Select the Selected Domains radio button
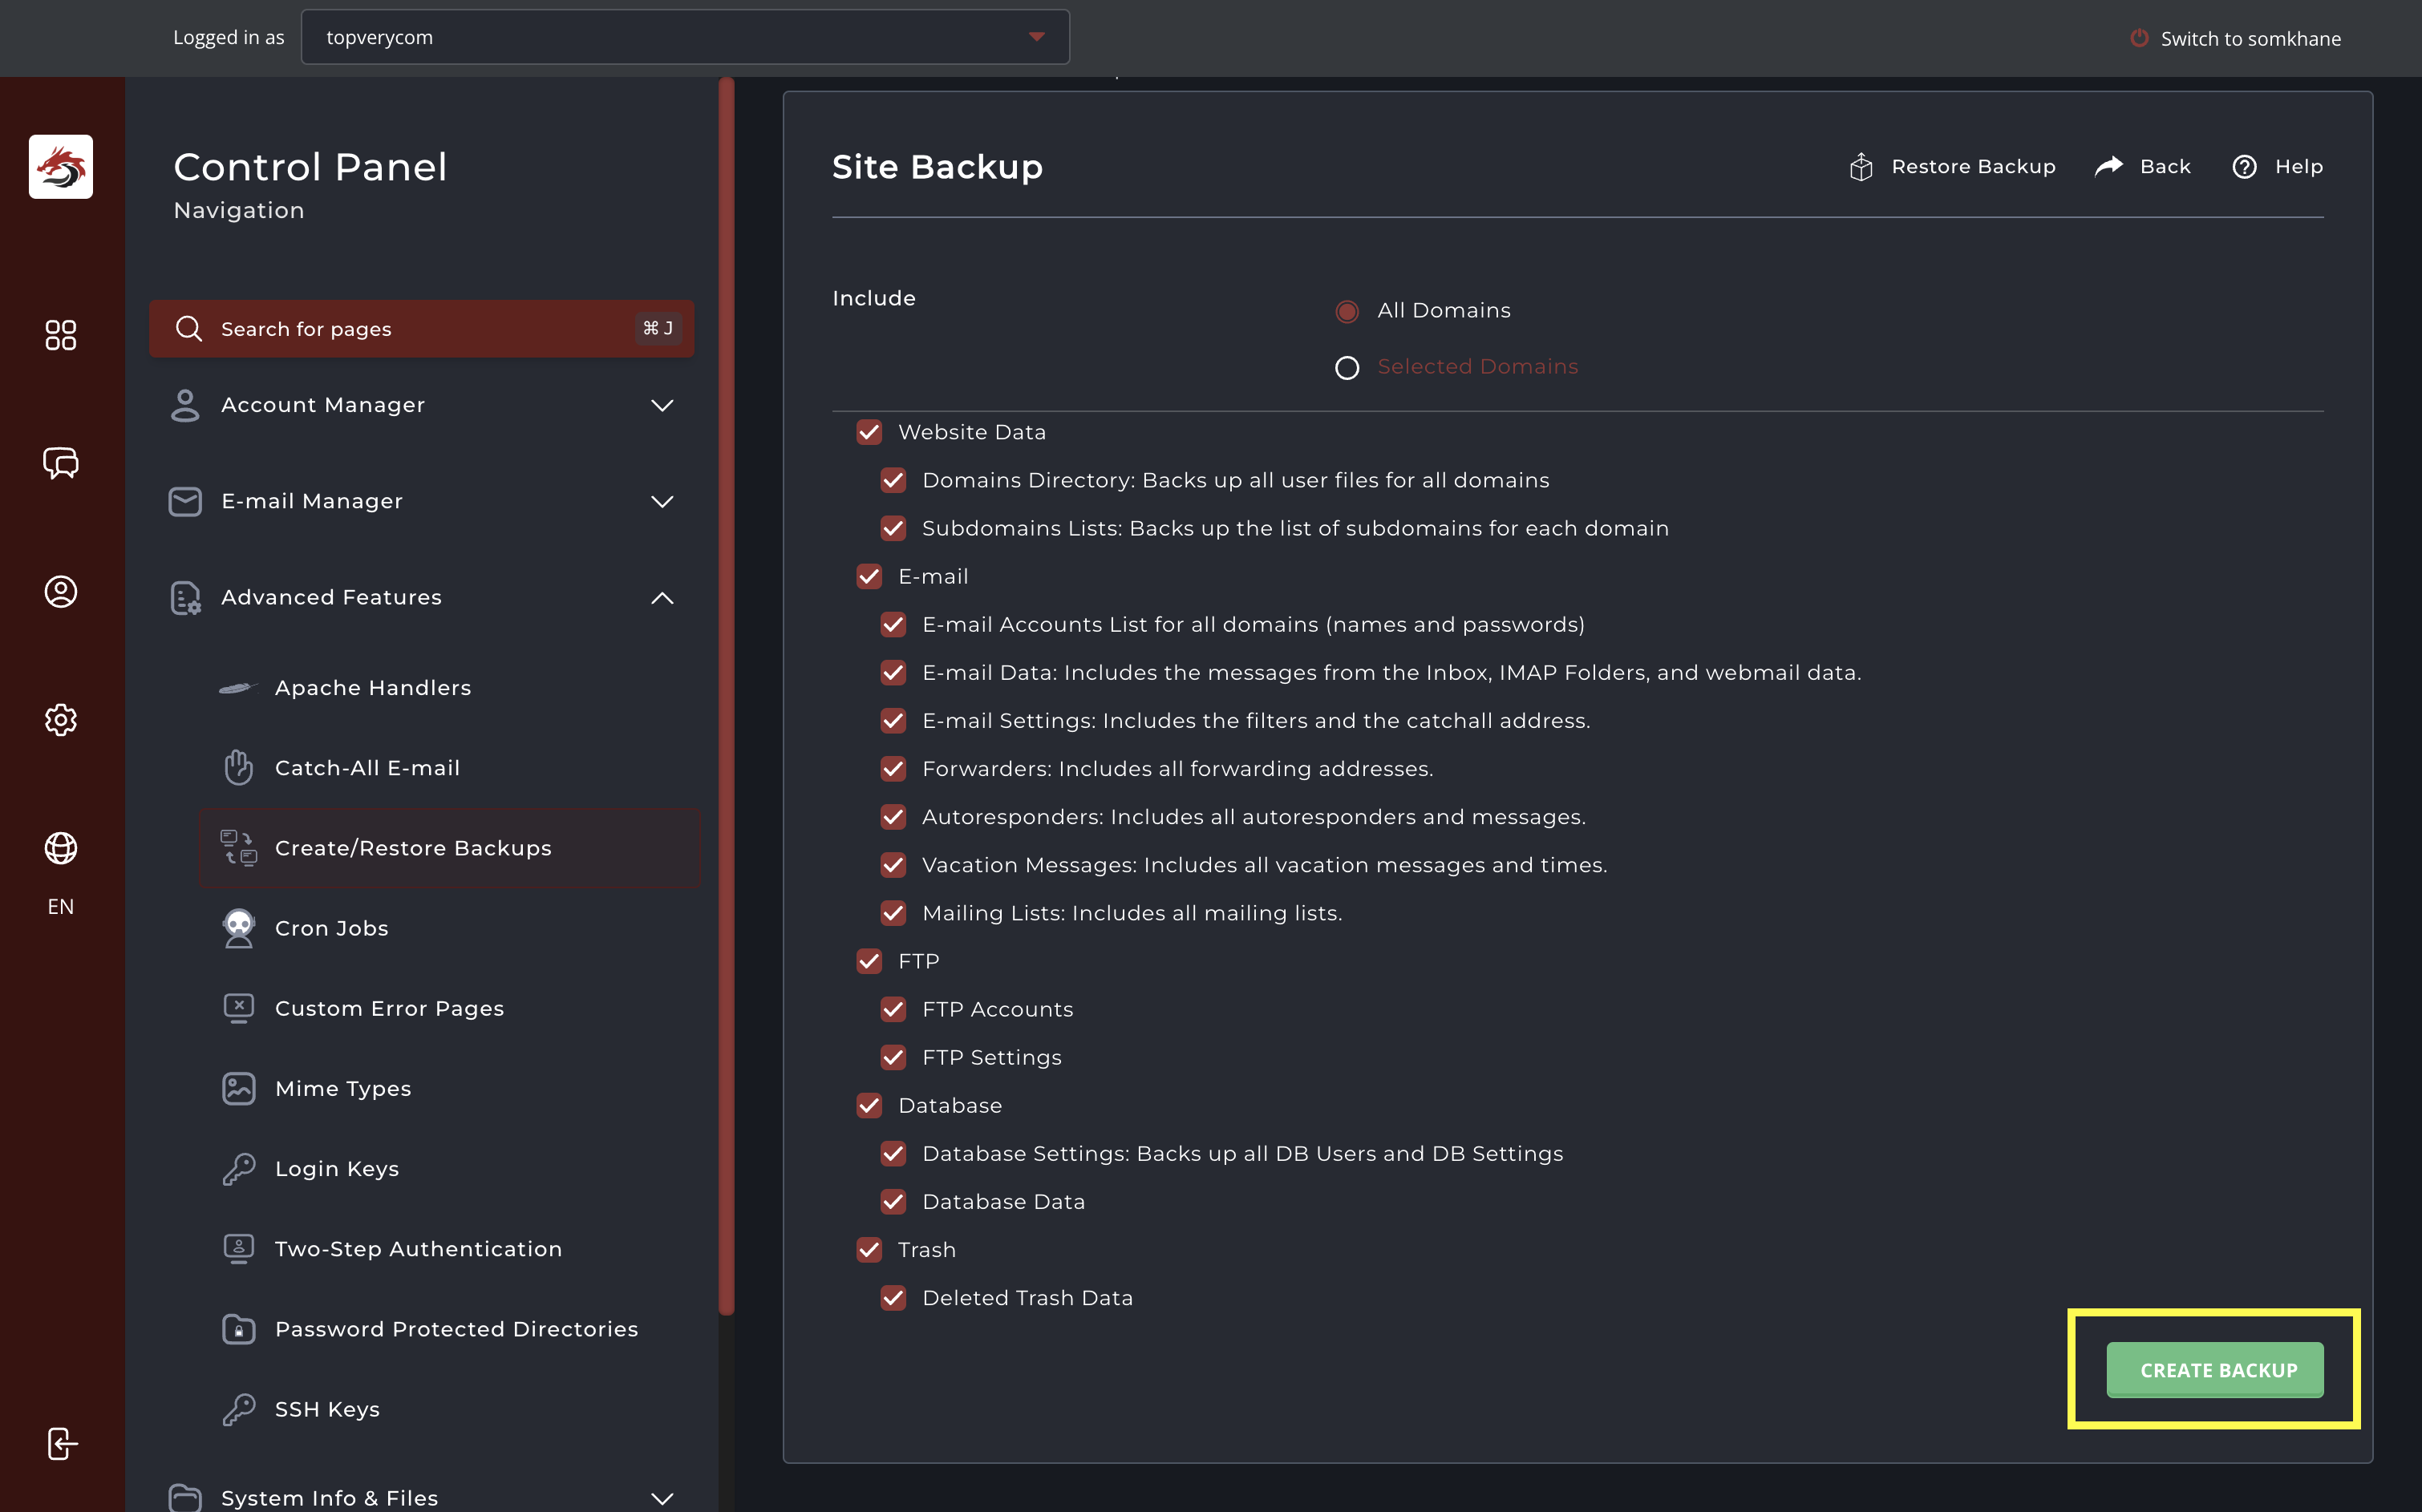The height and width of the screenshot is (1512, 2422). tap(1347, 368)
